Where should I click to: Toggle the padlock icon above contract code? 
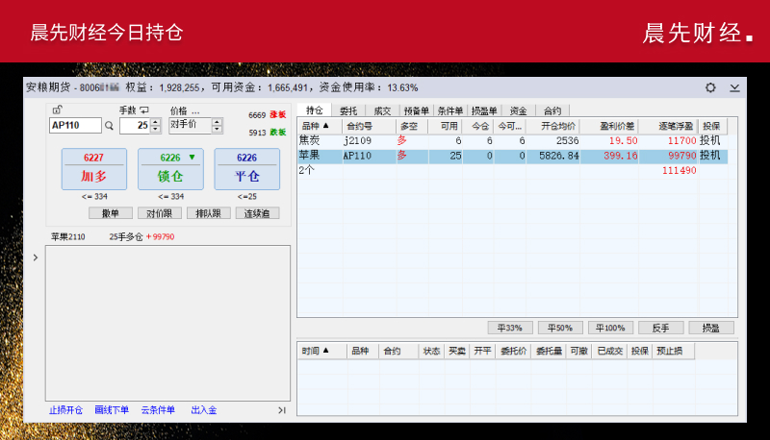click(57, 110)
